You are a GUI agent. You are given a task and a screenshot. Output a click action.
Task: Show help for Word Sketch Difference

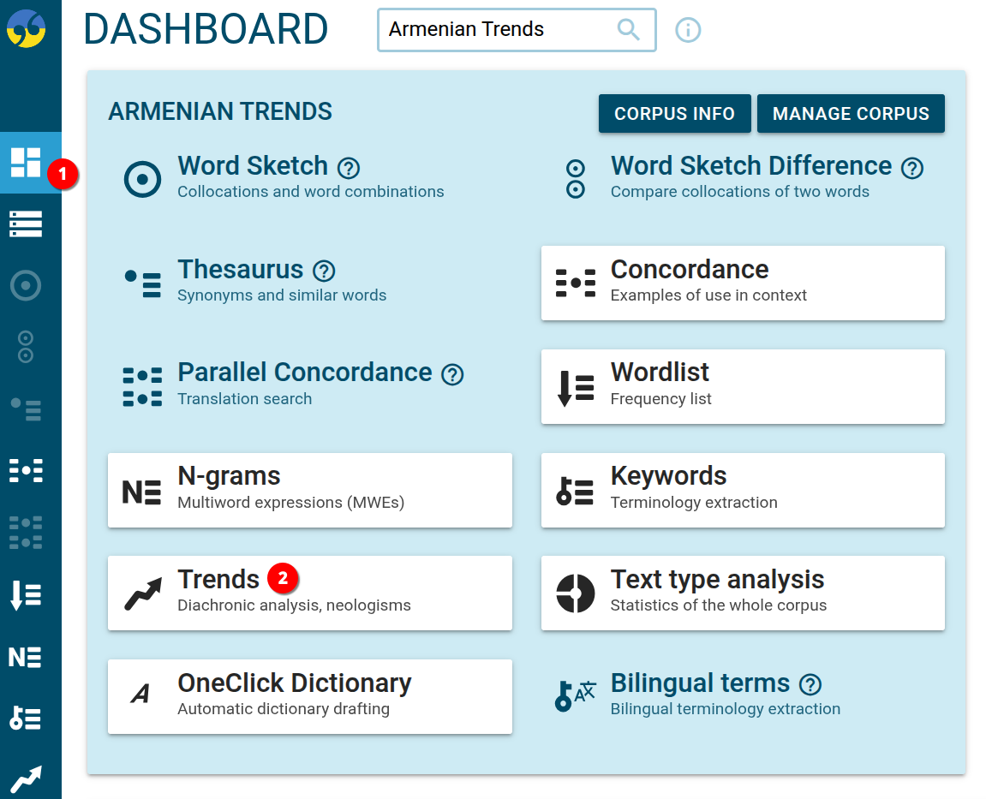912,168
